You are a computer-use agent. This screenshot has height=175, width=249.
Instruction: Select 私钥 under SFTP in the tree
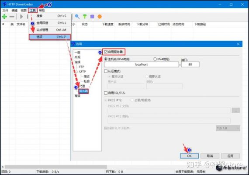(x=86, y=81)
